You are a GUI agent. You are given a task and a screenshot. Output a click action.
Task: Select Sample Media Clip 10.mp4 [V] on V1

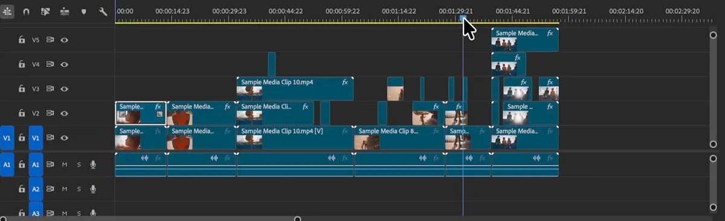[295, 137]
